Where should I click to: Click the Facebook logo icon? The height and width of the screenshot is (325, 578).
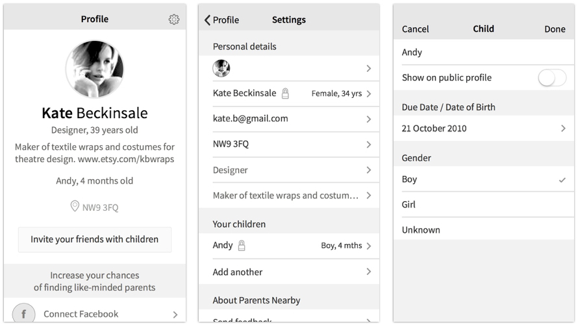(24, 314)
